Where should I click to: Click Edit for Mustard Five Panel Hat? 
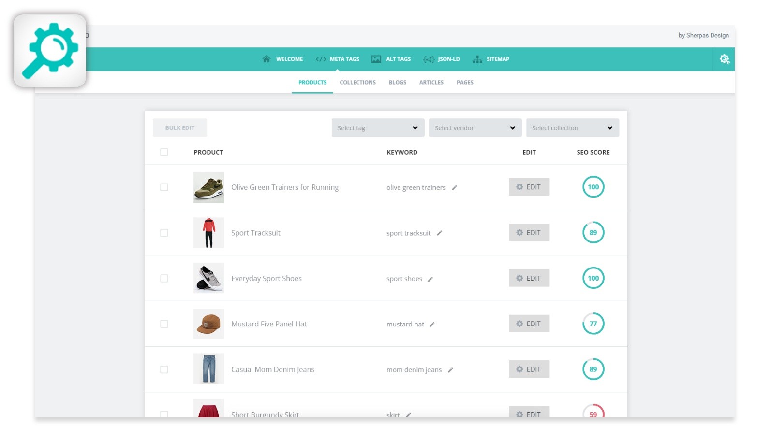[529, 324]
